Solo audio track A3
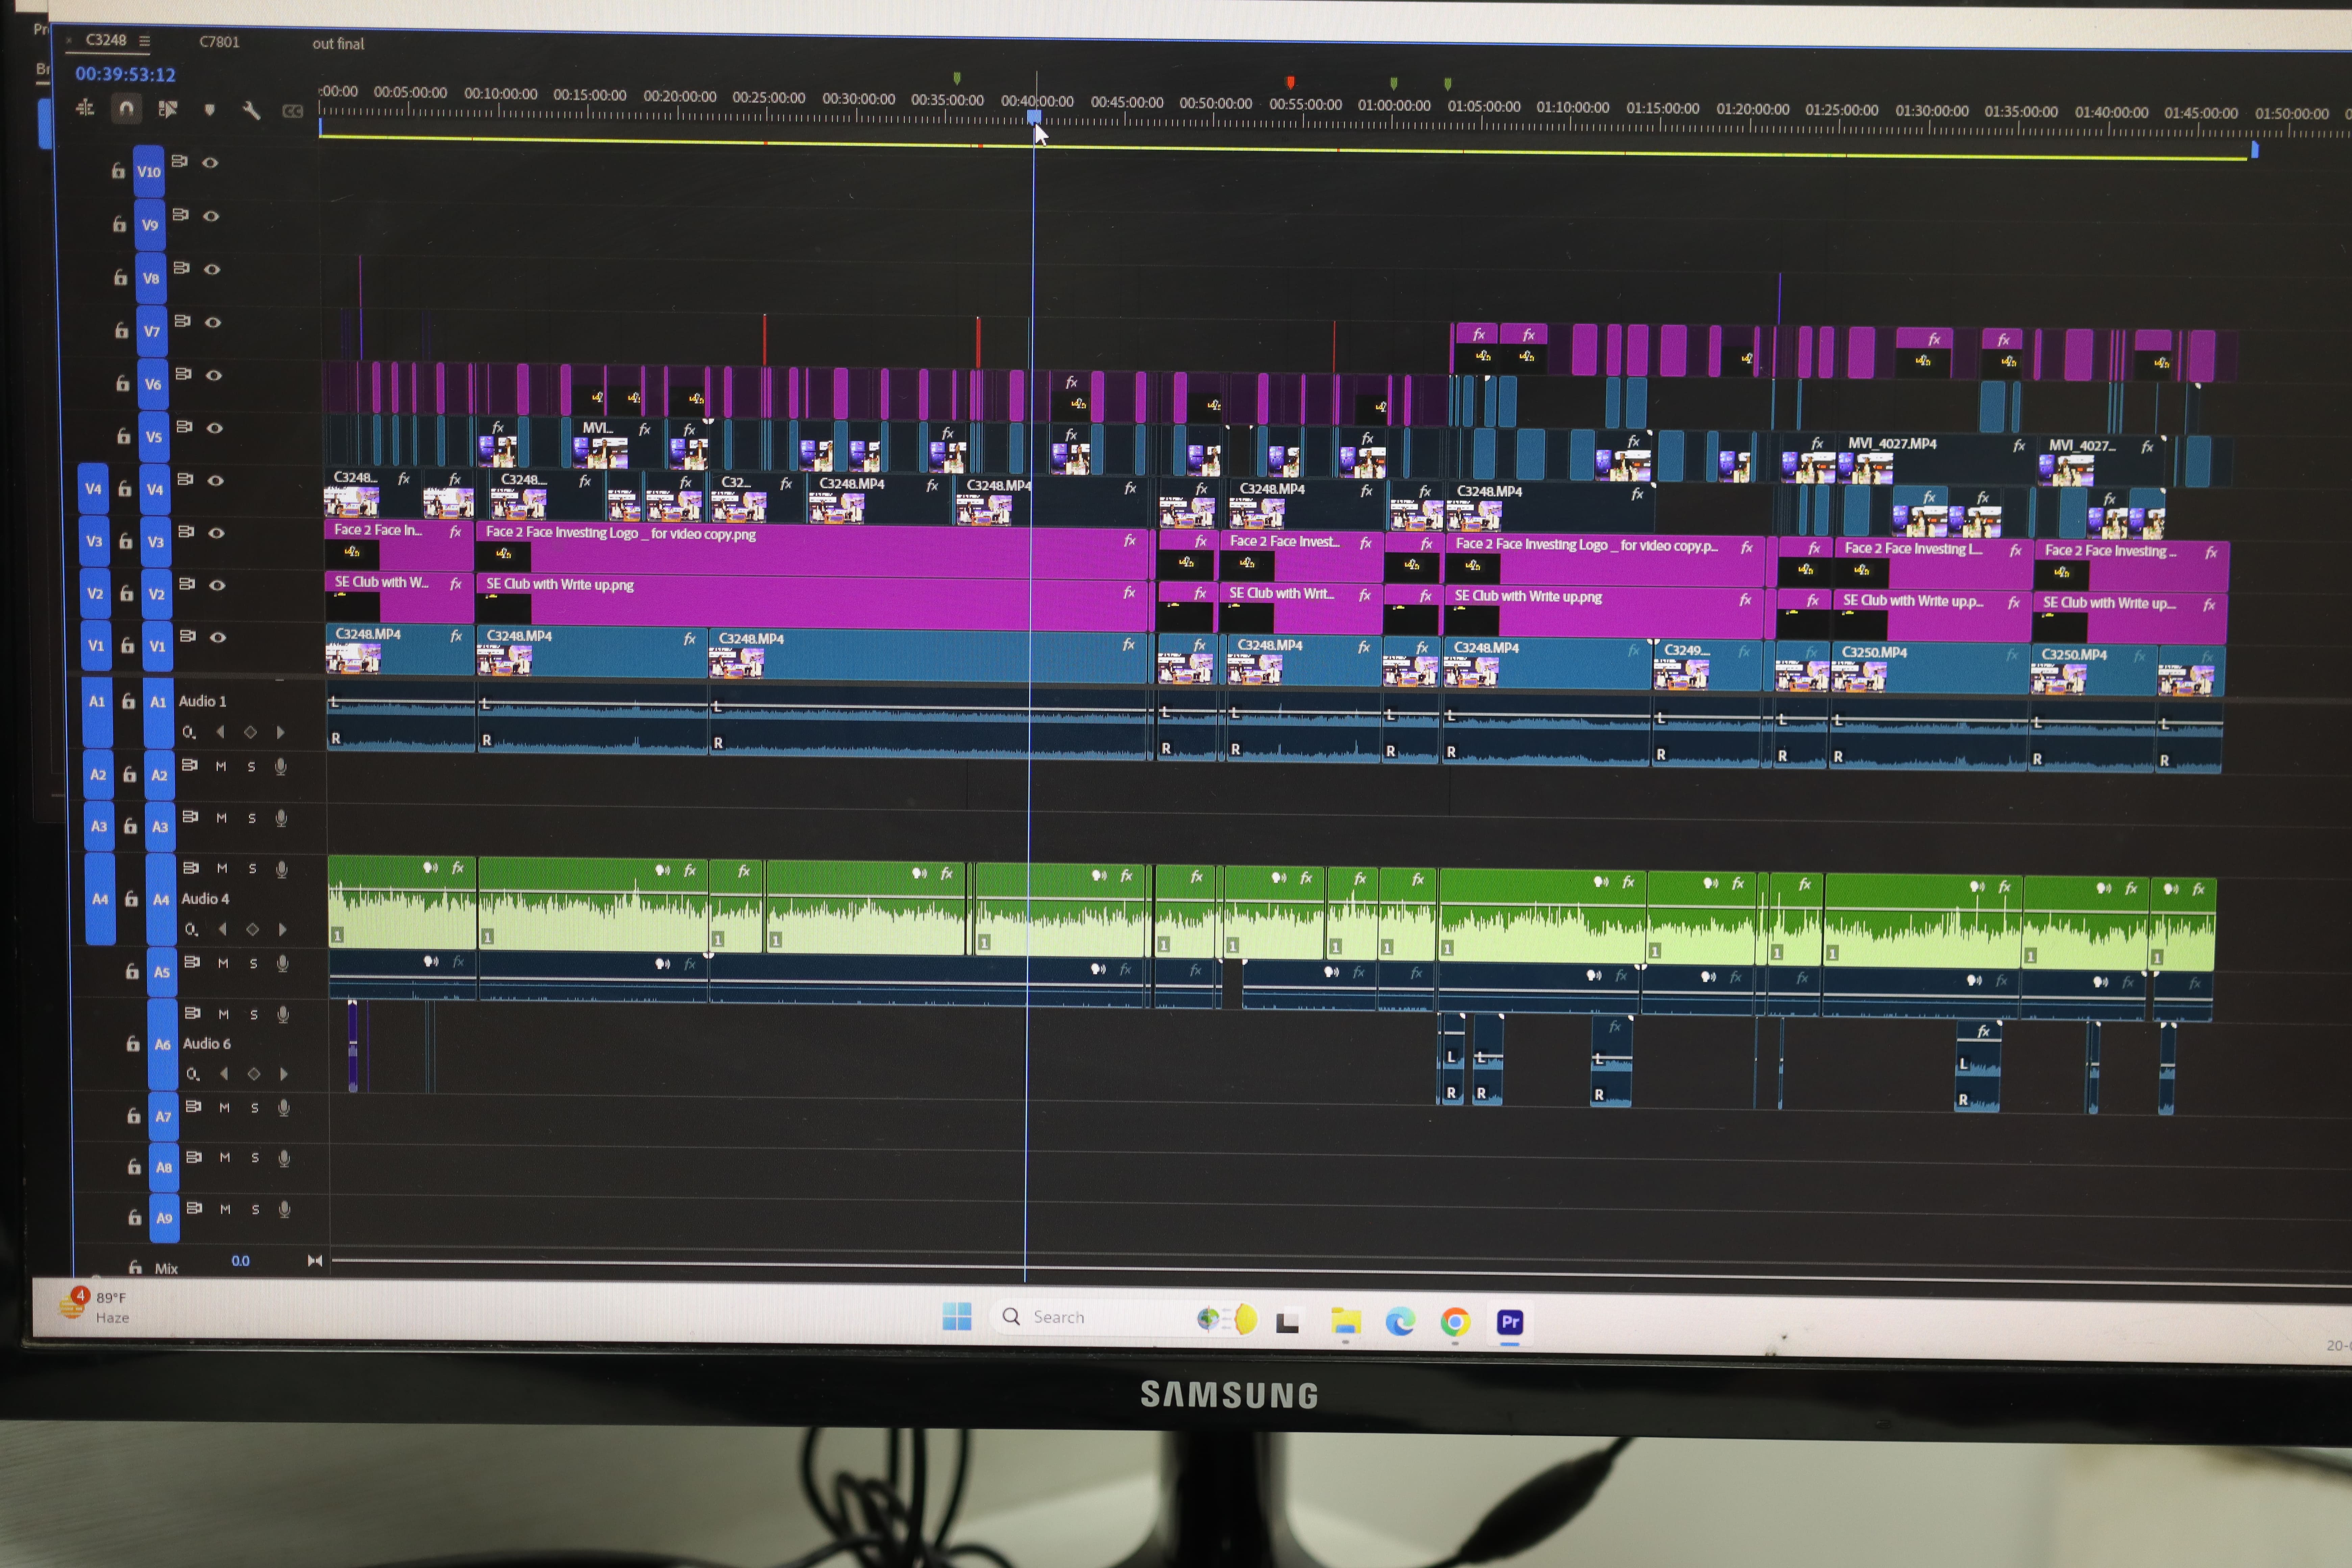This screenshot has width=2352, height=1568. point(252,818)
